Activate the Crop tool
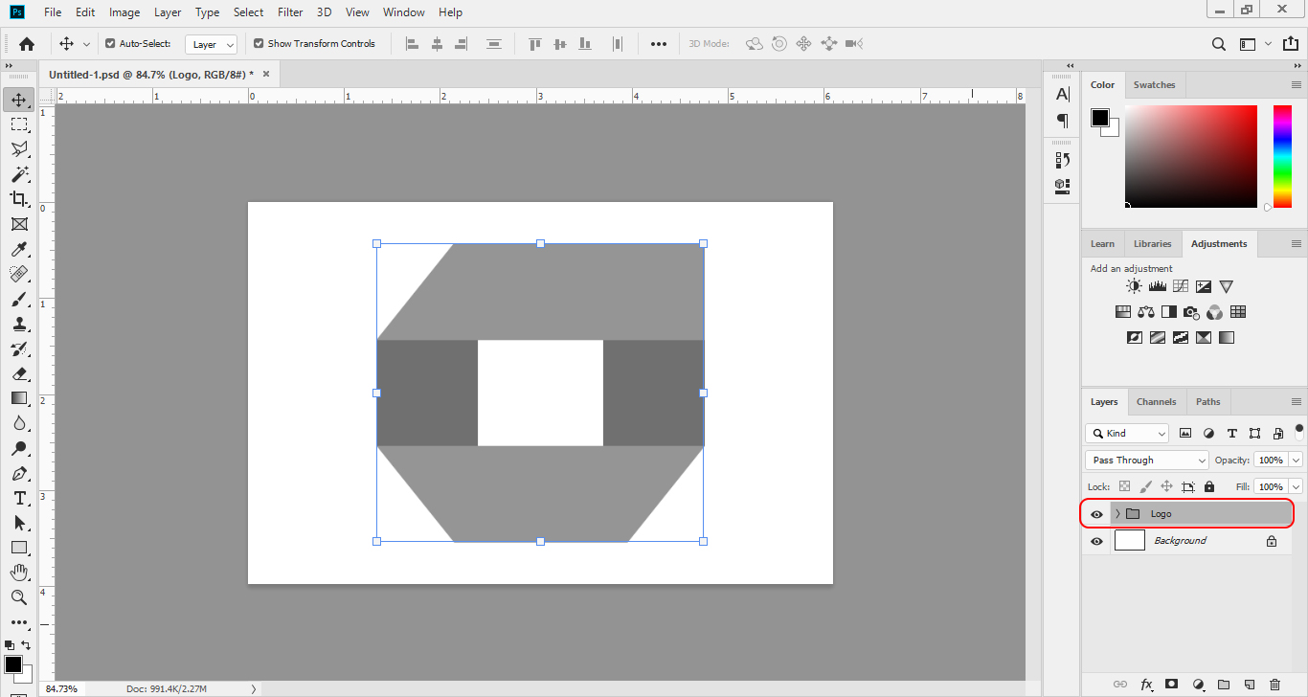 (x=19, y=199)
